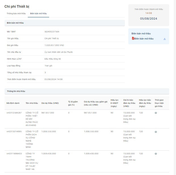Open the Biên bản mở thầu PDF link
Viewport: 176px width, 175px height.
(x=144, y=39)
